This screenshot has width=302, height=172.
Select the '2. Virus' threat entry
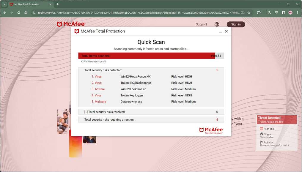pos(97,83)
